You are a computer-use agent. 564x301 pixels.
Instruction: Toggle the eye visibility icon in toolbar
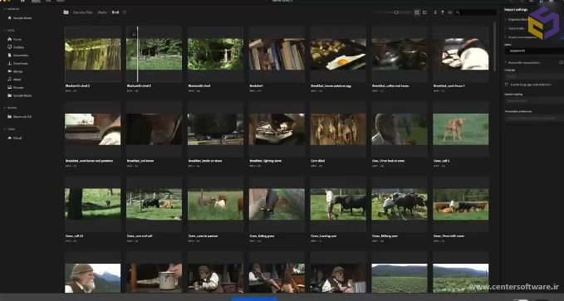(x=449, y=12)
